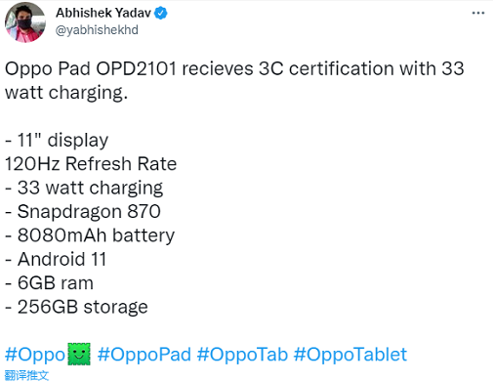Screen dimensions: 493x382
Task: Follow the #OppoTab hashtag link
Action: [242, 355]
